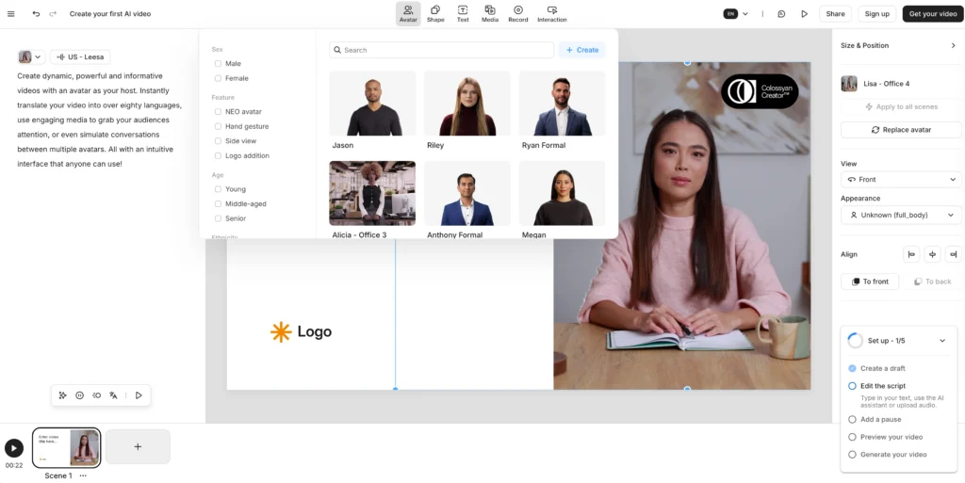Select the Text tool icon
The height and width of the screenshot is (483, 965).
463,13
